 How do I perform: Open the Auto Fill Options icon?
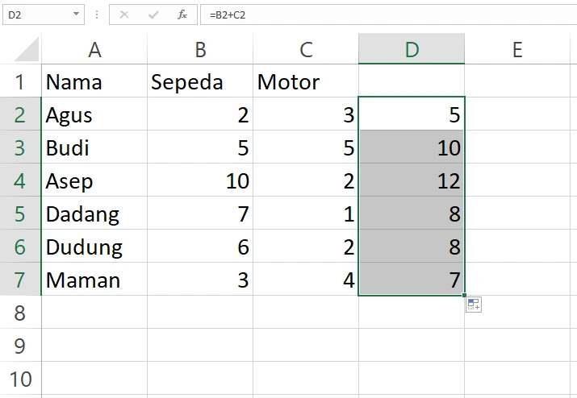474,305
